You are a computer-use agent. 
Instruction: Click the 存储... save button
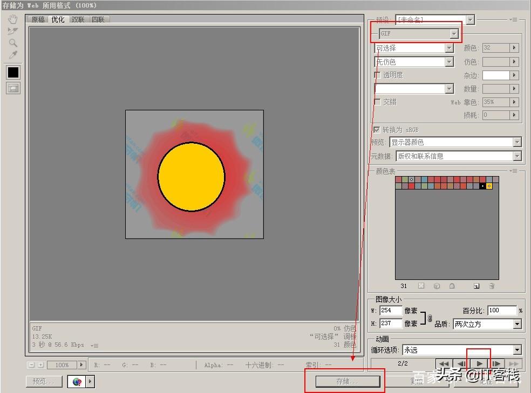(348, 382)
